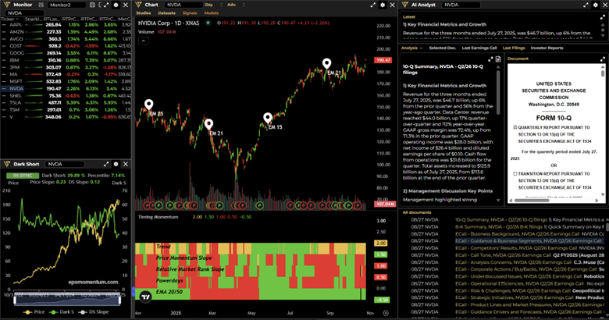609x320 pixels.
Task: Sort by the Ticker column header
Action: pos(9,19)
